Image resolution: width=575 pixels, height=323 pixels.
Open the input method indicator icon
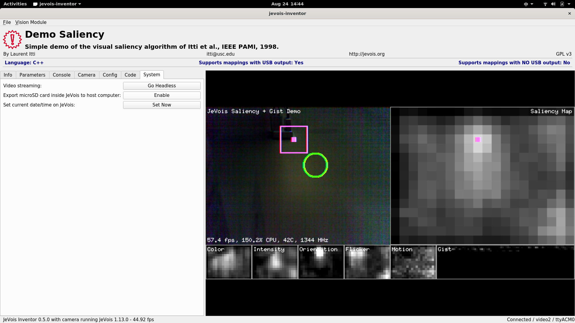(x=526, y=4)
